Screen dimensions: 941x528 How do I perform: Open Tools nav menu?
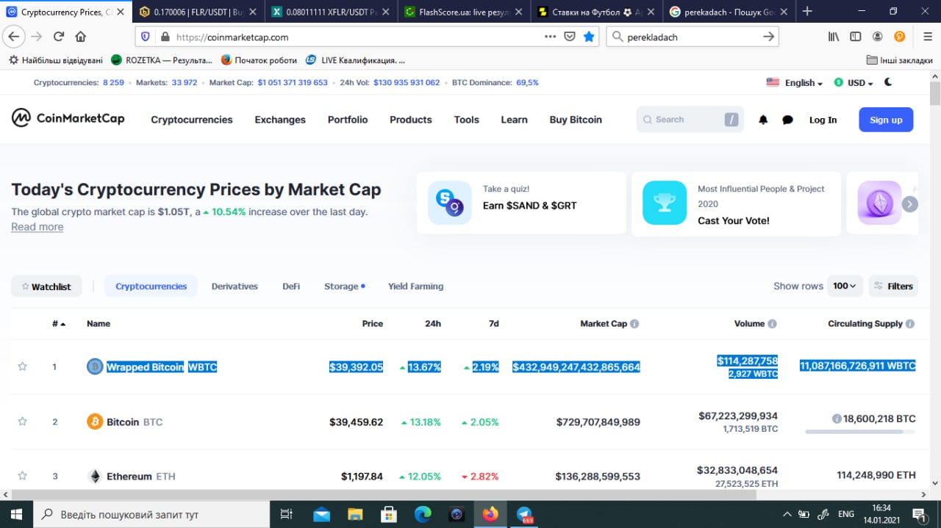pos(466,120)
